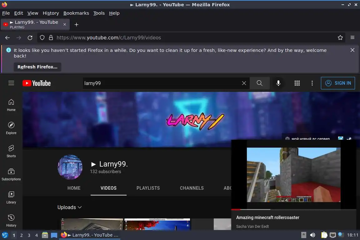Click the tracking protection shield icon

pyautogui.click(x=42, y=38)
